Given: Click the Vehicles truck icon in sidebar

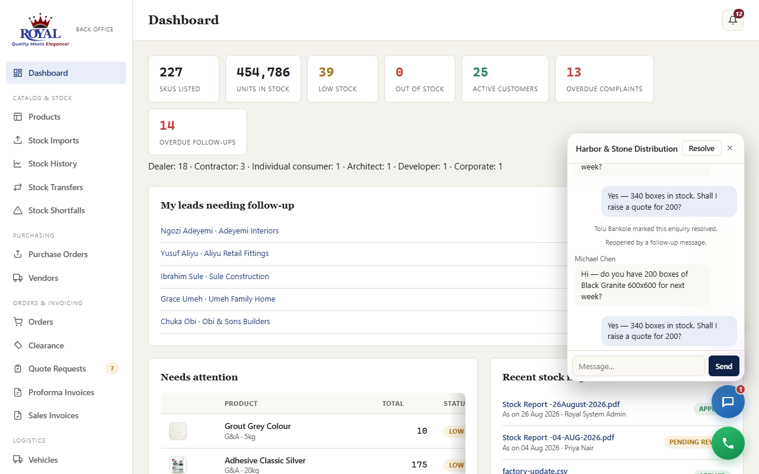Looking at the screenshot, I should [x=18, y=460].
